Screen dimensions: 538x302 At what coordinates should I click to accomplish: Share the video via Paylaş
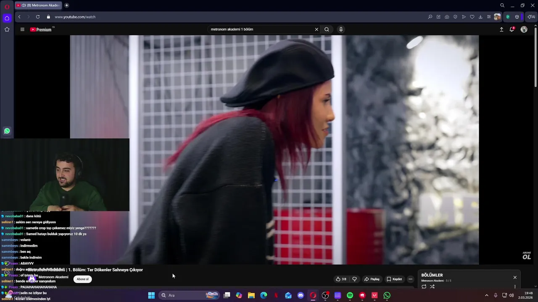tap(372, 279)
